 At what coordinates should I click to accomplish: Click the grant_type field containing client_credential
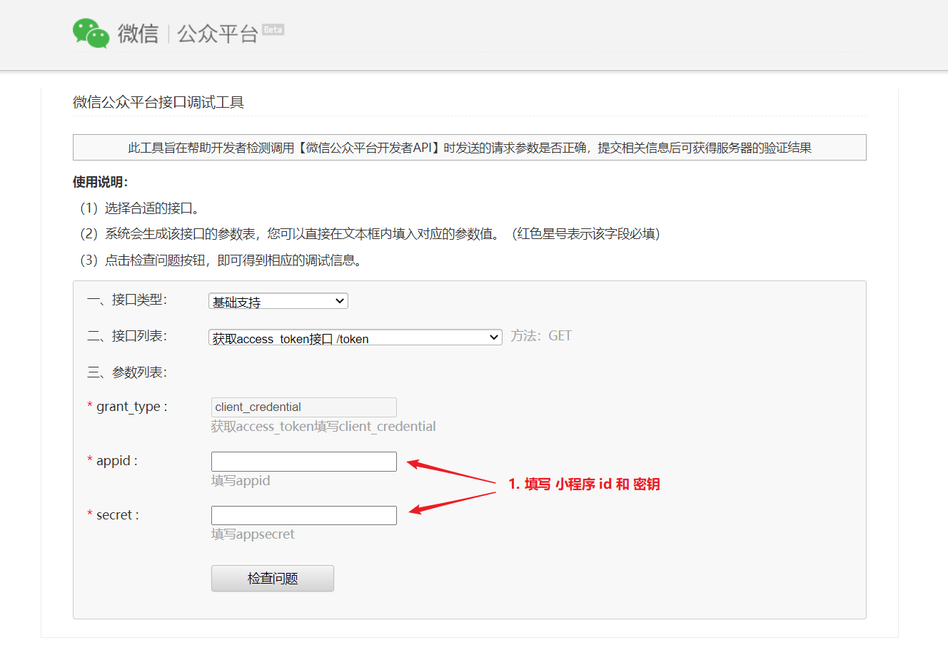pyautogui.click(x=304, y=407)
